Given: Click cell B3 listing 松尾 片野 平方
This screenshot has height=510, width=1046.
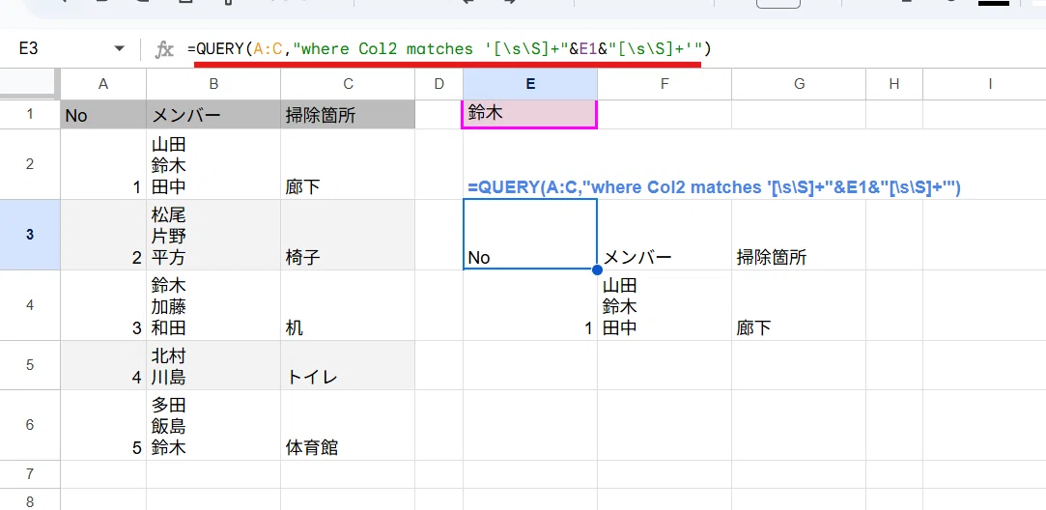Looking at the screenshot, I should (213, 235).
